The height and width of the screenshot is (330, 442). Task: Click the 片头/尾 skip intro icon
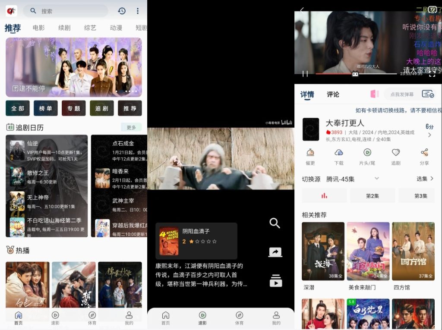[x=367, y=152]
